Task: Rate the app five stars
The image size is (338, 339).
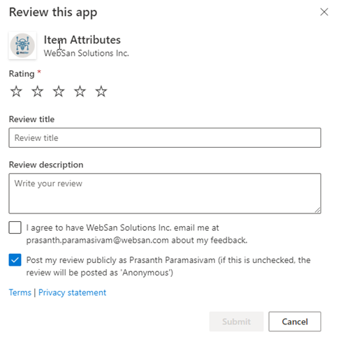Action: click(x=101, y=91)
